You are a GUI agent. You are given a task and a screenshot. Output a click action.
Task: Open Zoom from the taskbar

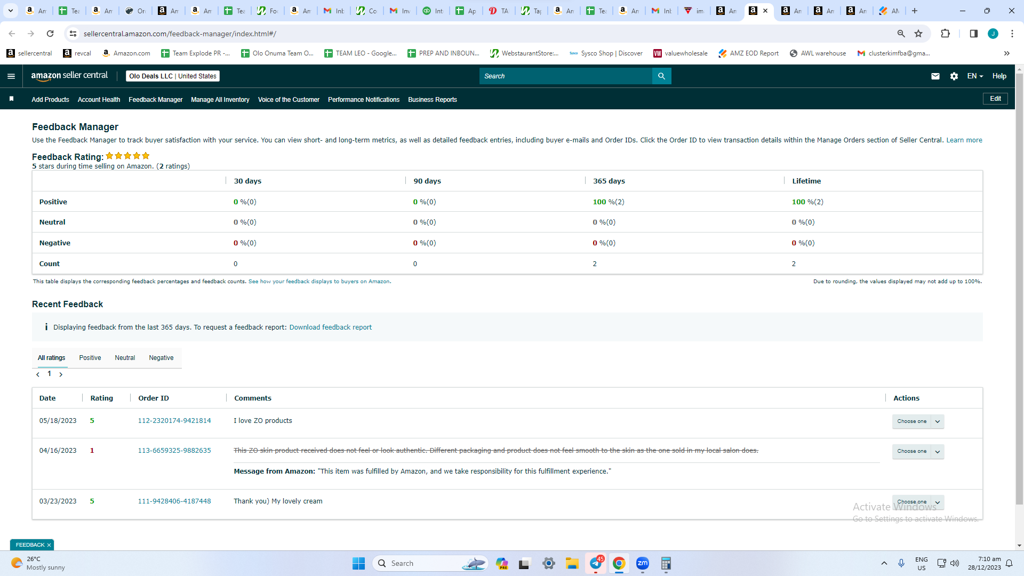tap(643, 563)
